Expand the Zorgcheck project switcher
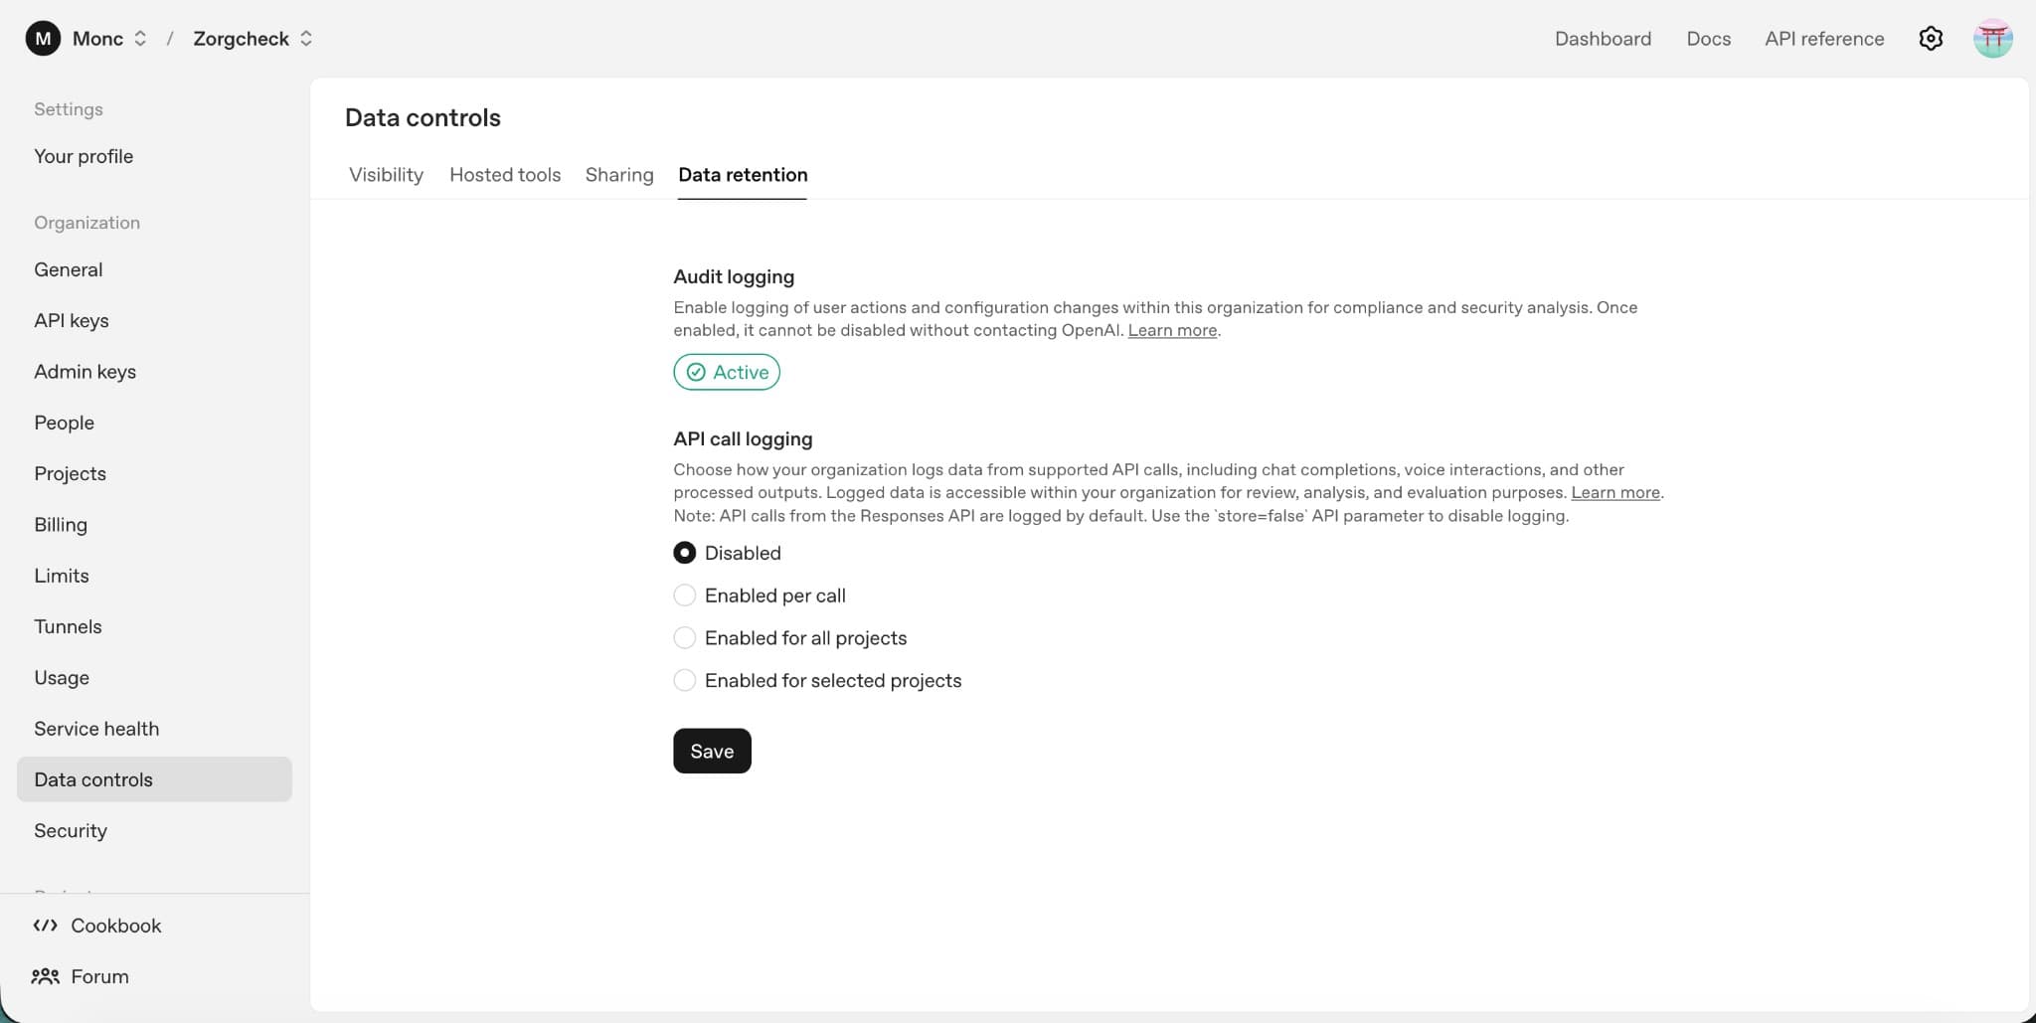The image size is (2036, 1023). 306,39
